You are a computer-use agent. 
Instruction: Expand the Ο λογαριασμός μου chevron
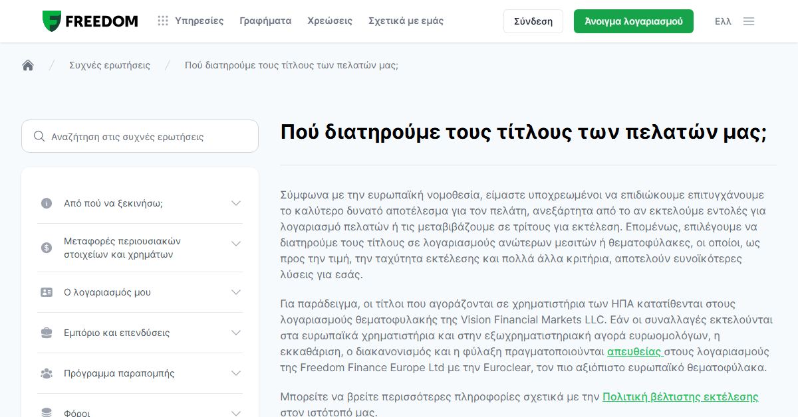click(236, 292)
